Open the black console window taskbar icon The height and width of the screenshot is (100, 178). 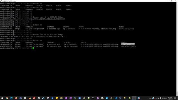click(93, 98)
